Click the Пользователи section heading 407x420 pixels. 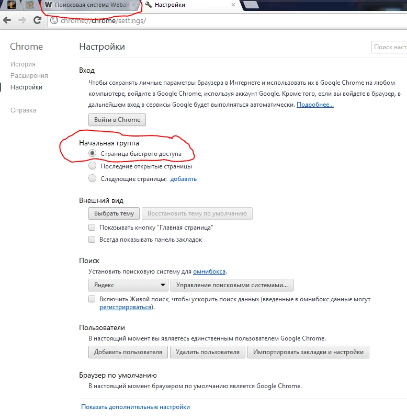(x=102, y=328)
